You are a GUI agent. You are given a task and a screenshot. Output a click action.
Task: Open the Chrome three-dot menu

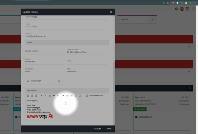(195, 3)
